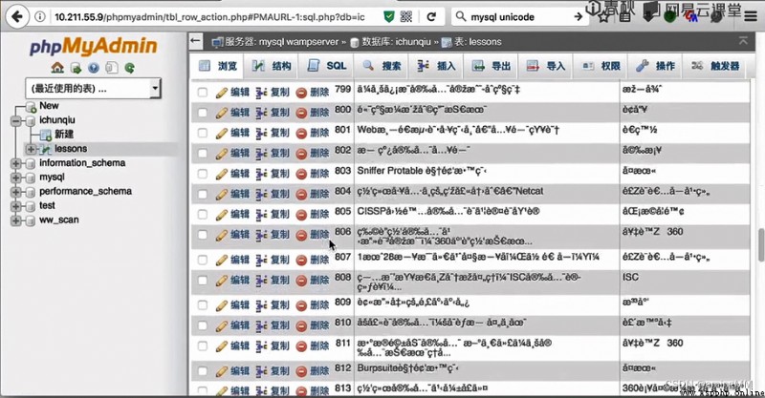Click phpMyAdmin logo
The image size is (765, 398).
(x=93, y=46)
